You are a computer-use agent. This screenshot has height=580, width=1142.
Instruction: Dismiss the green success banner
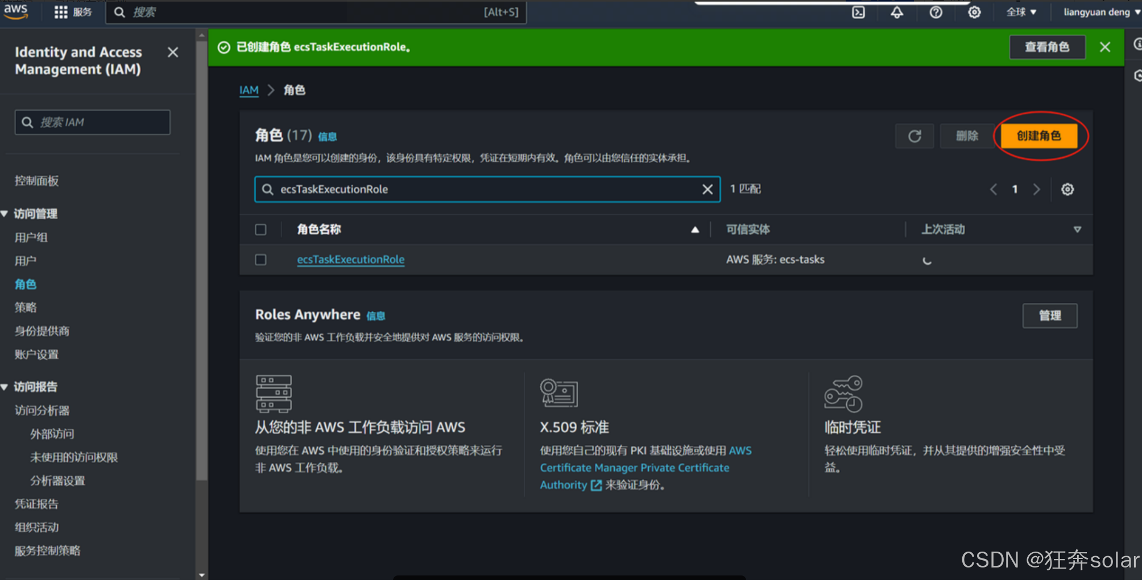(1104, 47)
